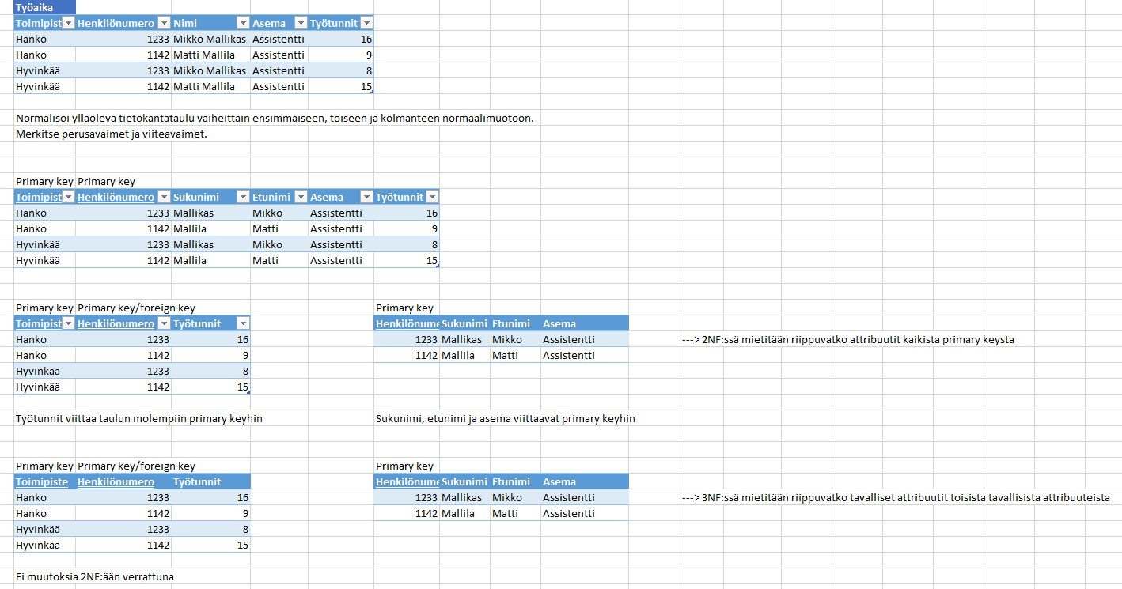This screenshot has height=589, width=1122.
Task: Click the upper "Primary key/foreign key" label
Action: click(136, 308)
